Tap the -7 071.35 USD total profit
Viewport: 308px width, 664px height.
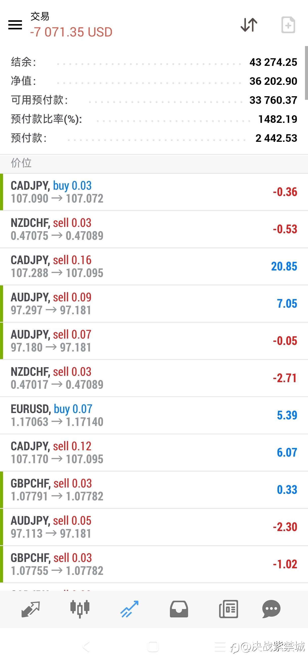click(x=71, y=32)
